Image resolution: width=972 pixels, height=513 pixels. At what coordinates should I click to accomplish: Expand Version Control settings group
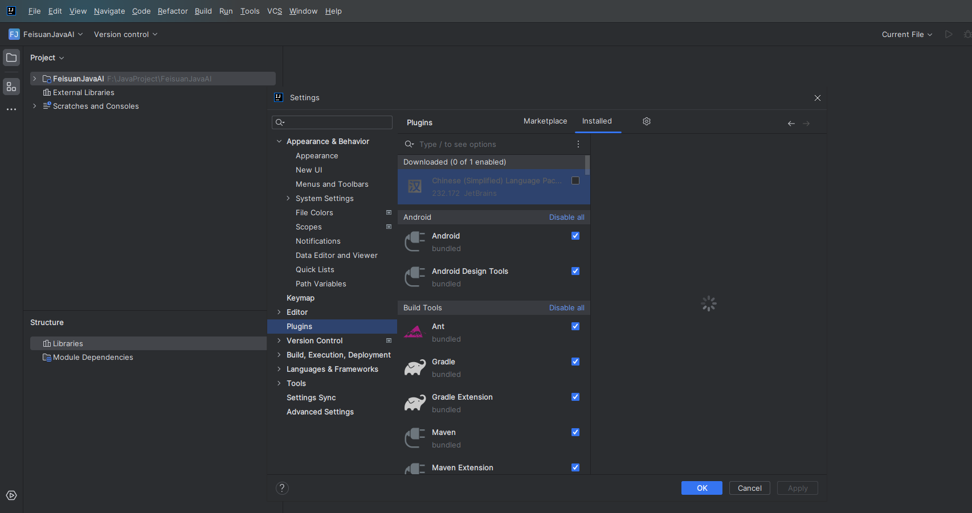point(279,340)
